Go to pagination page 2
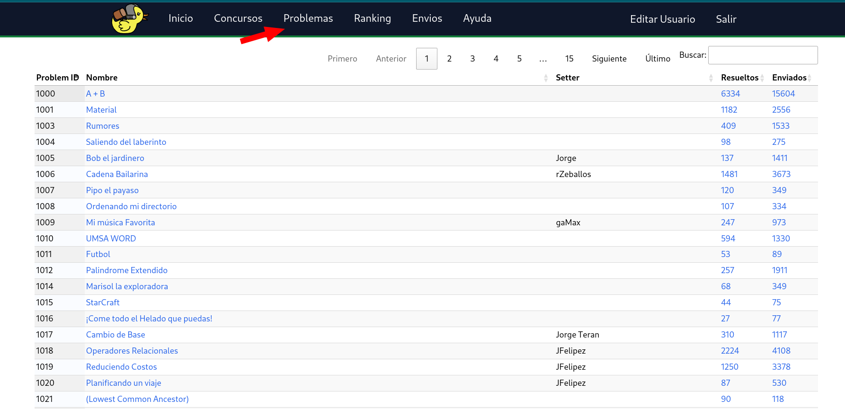The height and width of the screenshot is (409, 845). pos(449,59)
